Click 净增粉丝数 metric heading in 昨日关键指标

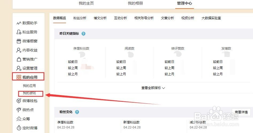pos(81,49)
